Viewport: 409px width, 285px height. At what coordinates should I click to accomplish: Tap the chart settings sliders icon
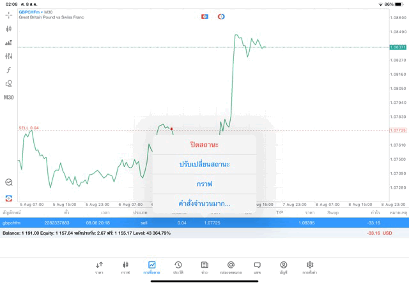pos(9,56)
